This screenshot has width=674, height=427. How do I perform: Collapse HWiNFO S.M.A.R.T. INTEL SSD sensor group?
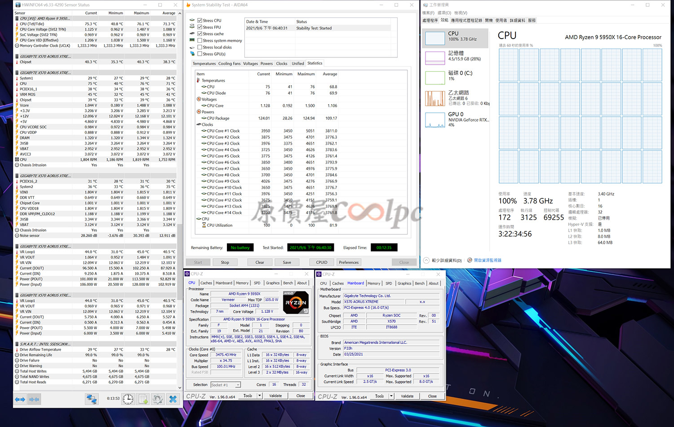17,344
